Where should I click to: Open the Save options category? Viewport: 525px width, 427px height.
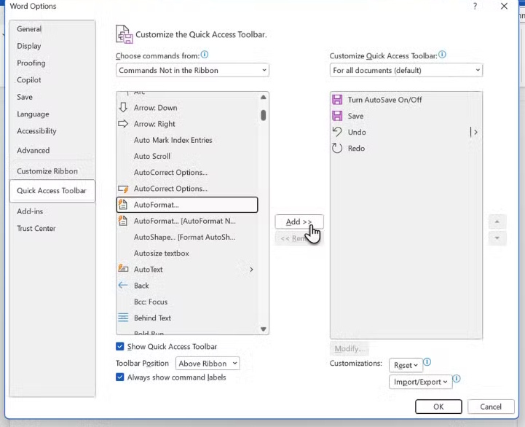(52, 97)
